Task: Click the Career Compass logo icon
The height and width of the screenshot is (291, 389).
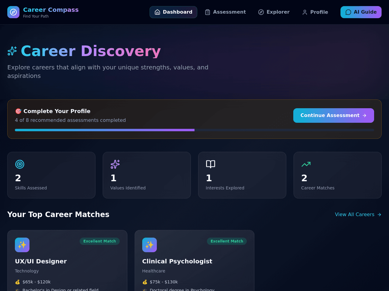Action: pyautogui.click(x=13, y=12)
